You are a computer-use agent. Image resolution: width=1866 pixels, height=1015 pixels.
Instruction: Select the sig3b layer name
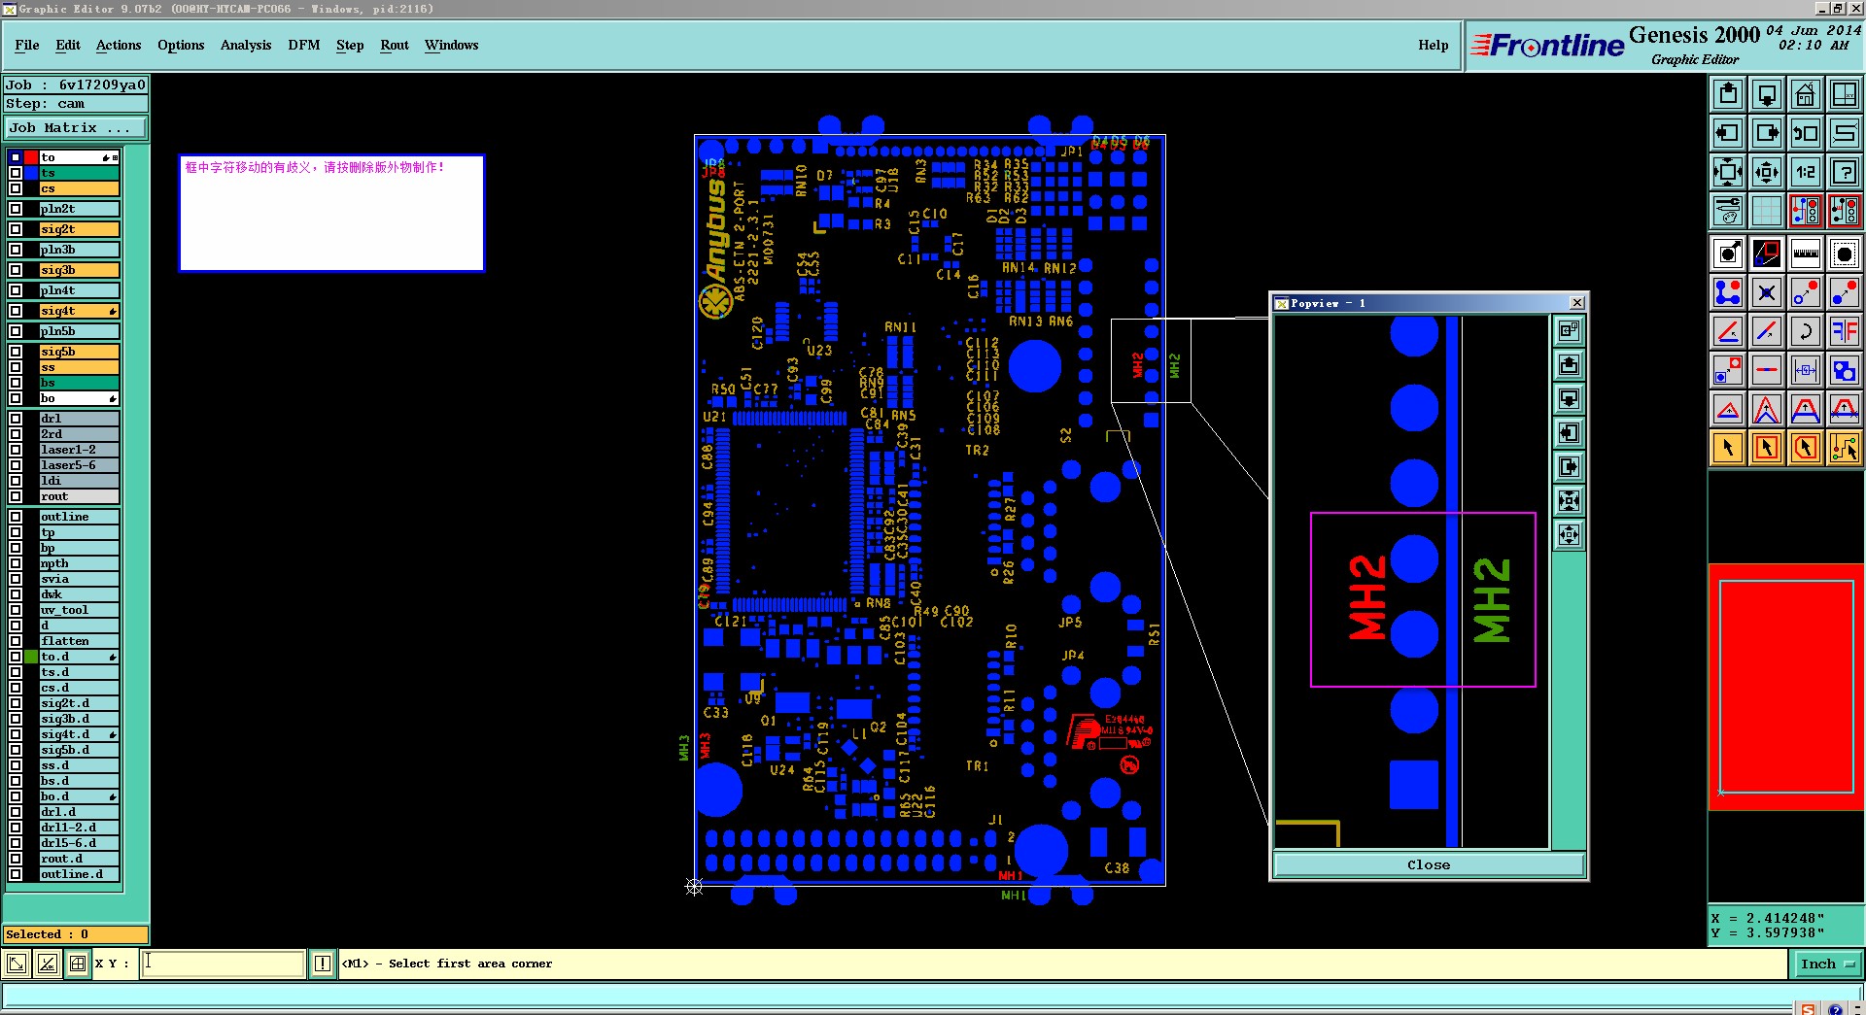(x=79, y=270)
